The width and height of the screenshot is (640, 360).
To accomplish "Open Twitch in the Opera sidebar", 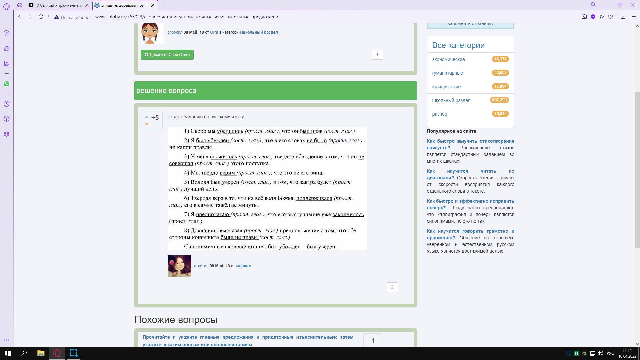I will click(7, 63).
